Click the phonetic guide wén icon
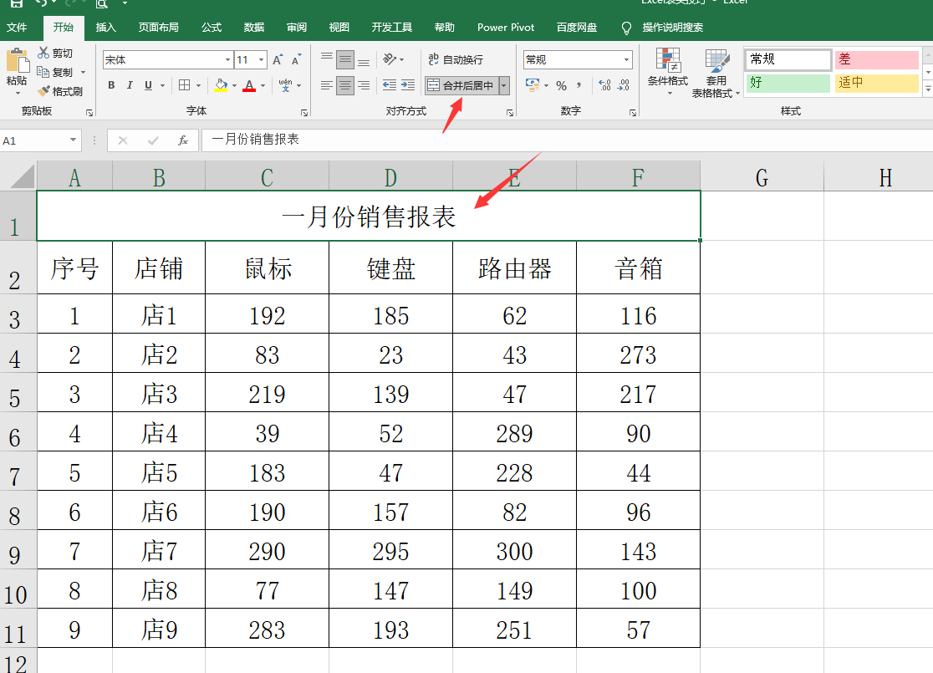Image resolution: width=933 pixels, height=673 pixels. click(286, 85)
